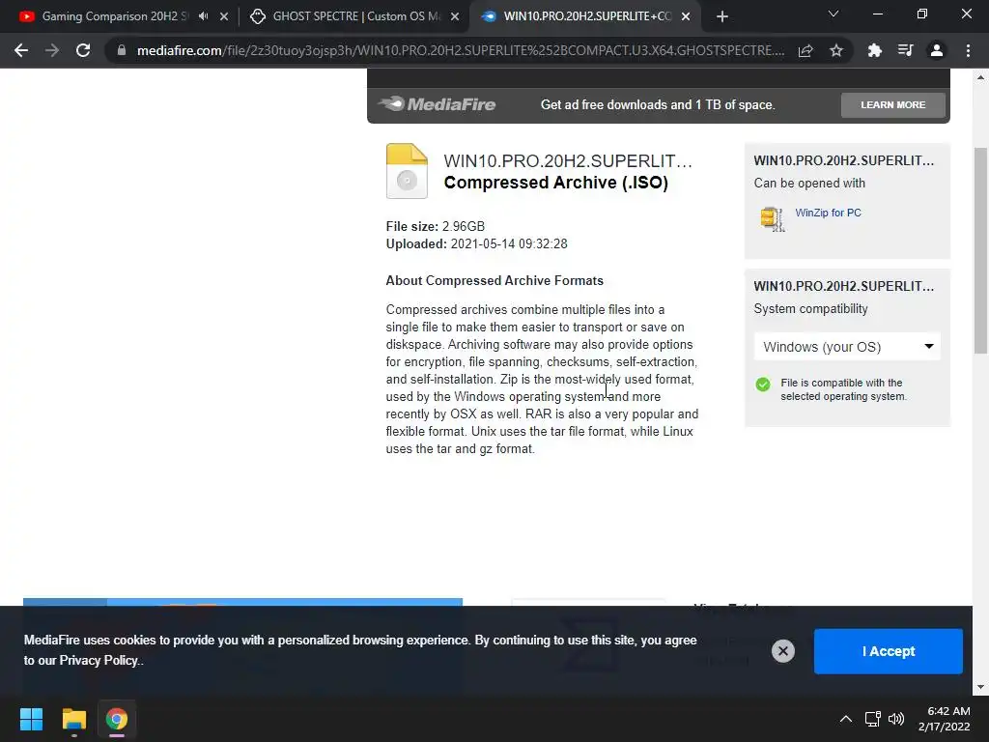Open the media control icon in the toolbar

tap(905, 50)
